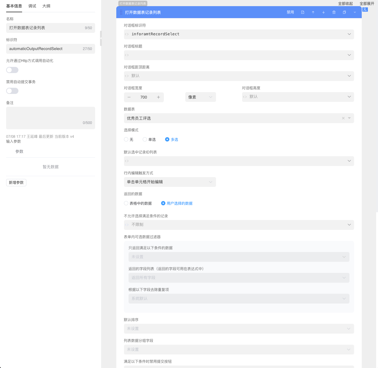This screenshot has width=378, height=368.
Task: Delete the step using the trash icon
Action: 334,12
